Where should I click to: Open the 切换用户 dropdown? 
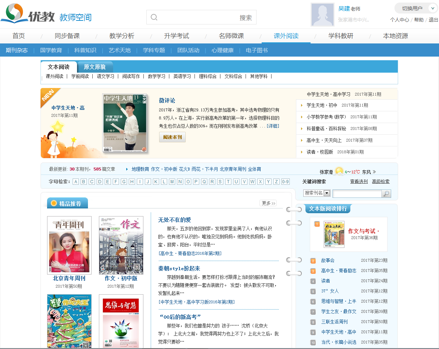[416, 8]
